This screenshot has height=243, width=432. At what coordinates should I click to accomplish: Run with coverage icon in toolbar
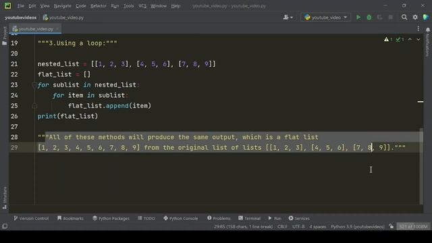tap(379, 18)
